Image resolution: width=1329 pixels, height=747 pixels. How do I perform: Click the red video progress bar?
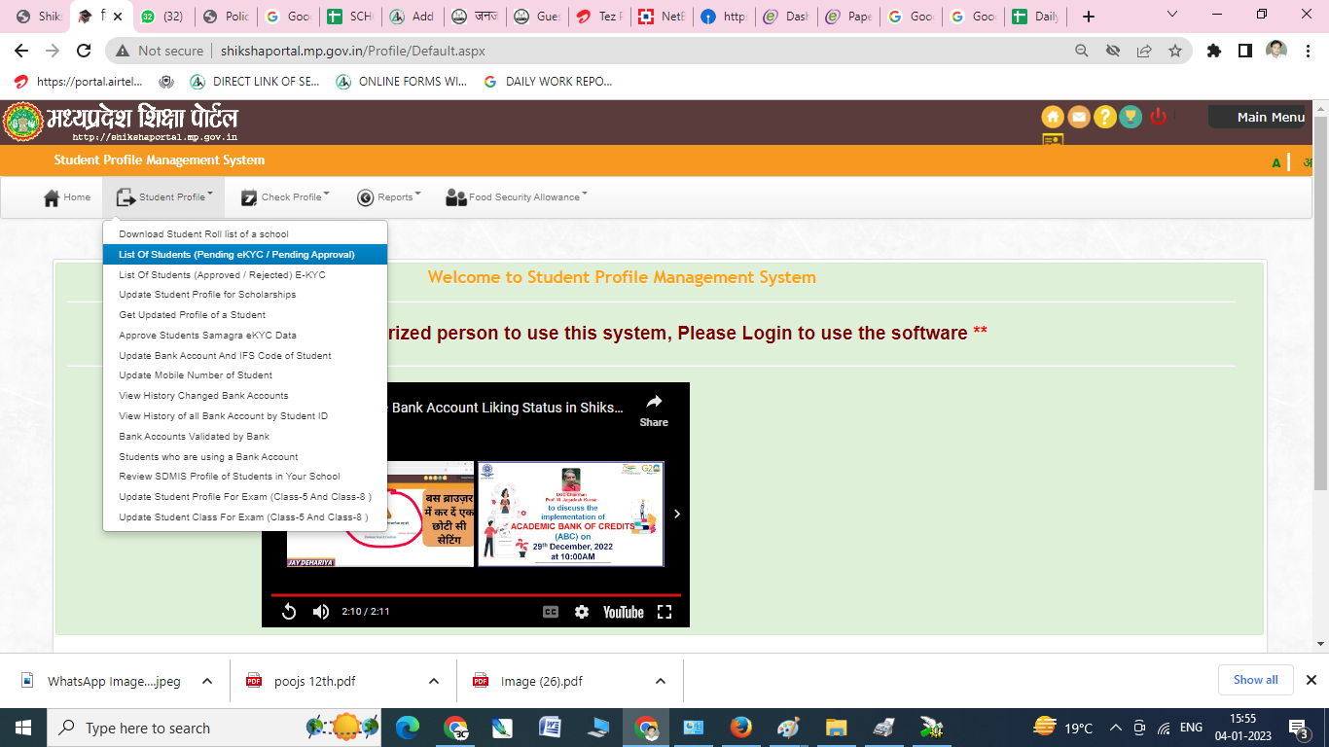pos(476,594)
